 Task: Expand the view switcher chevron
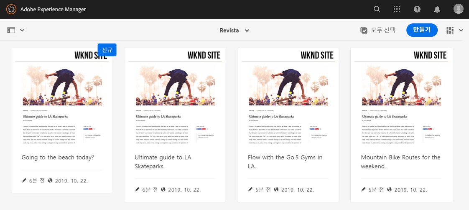[x=461, y=30]
